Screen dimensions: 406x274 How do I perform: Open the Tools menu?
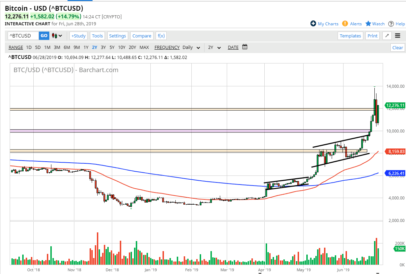tap(97, 36)
